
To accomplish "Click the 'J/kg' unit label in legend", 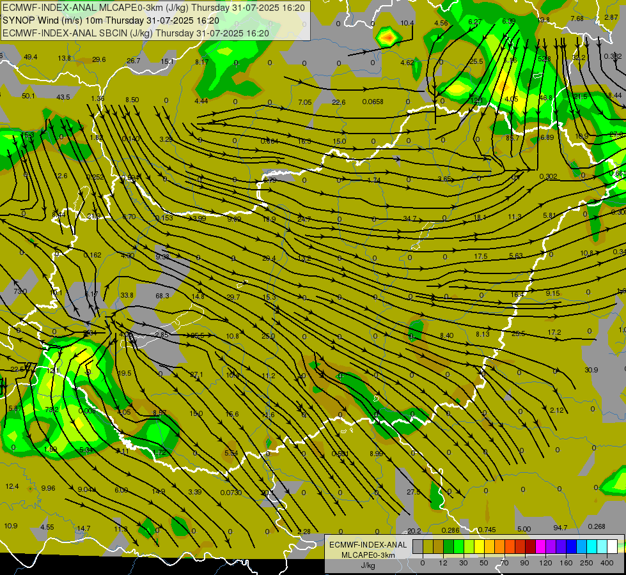I will point(368,565).
